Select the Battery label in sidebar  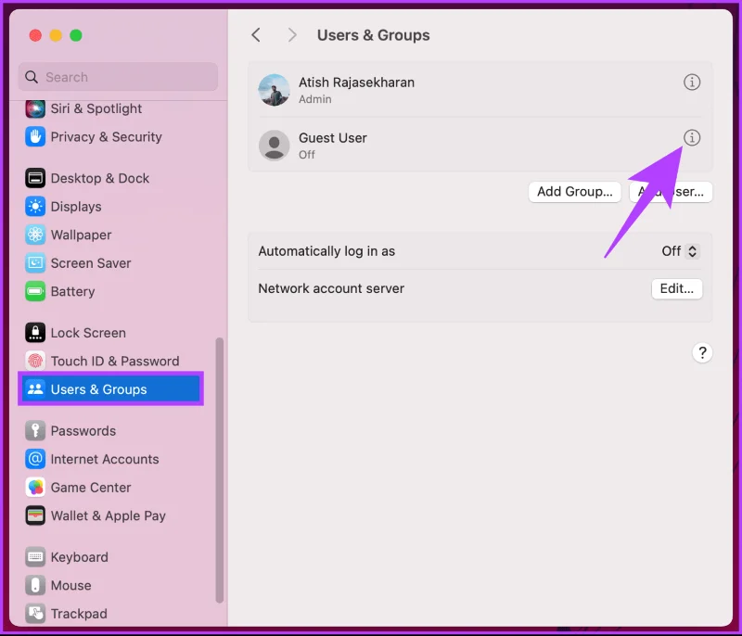(73, 292)
